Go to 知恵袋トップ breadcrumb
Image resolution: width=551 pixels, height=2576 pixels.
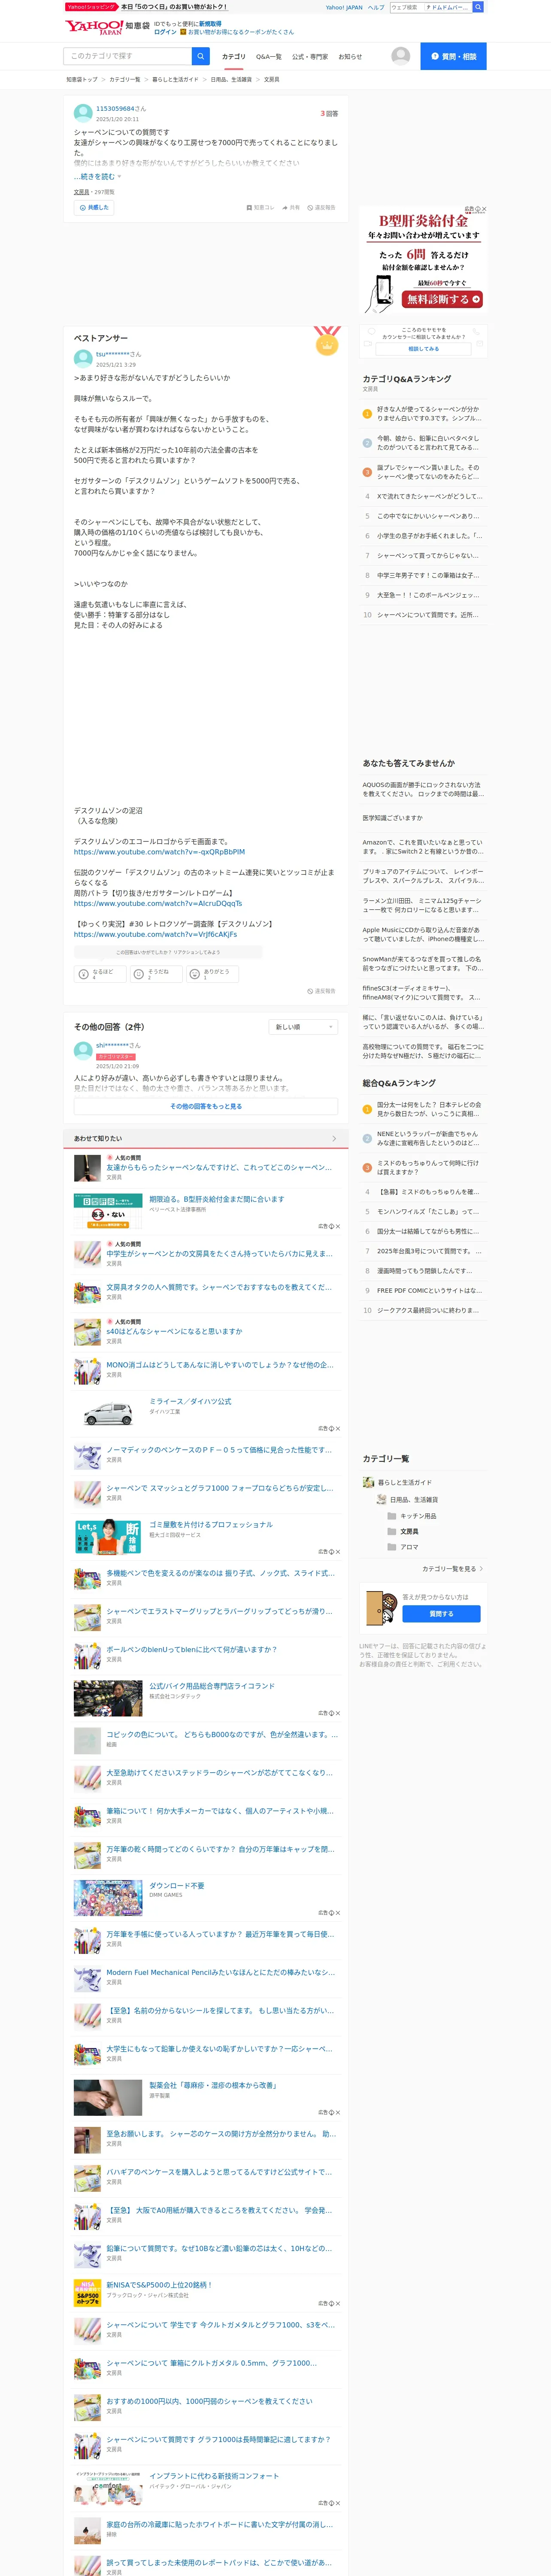coord(82,79)
